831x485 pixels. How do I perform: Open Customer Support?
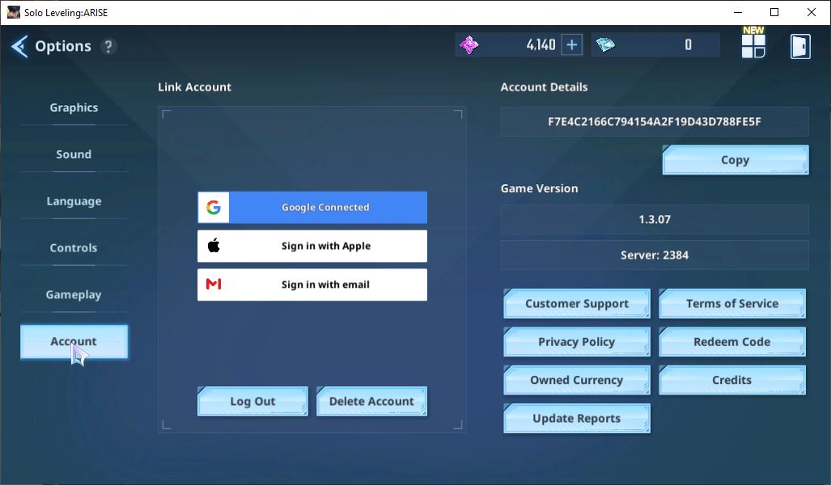[x=577, y=303]
